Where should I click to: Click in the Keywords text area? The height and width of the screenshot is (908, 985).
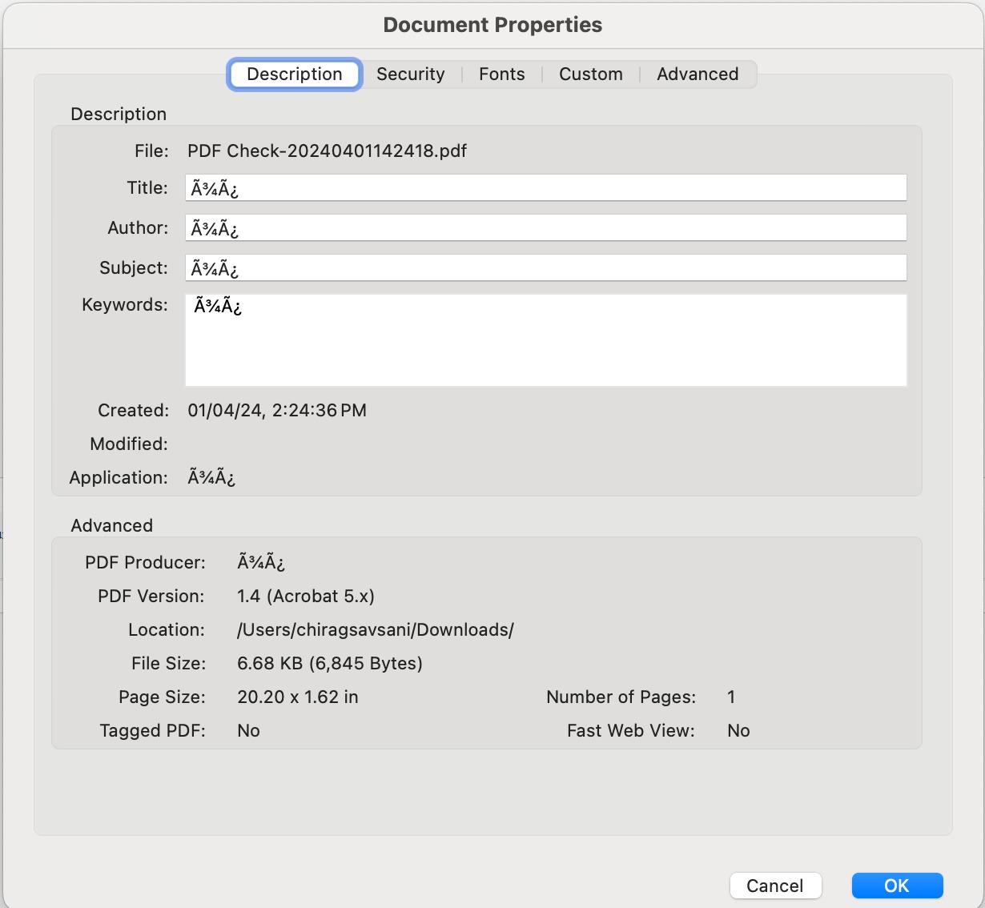545,340
